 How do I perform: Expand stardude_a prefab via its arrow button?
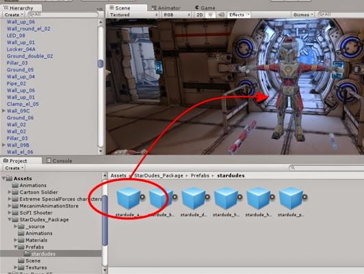click(x=142, y=197)
